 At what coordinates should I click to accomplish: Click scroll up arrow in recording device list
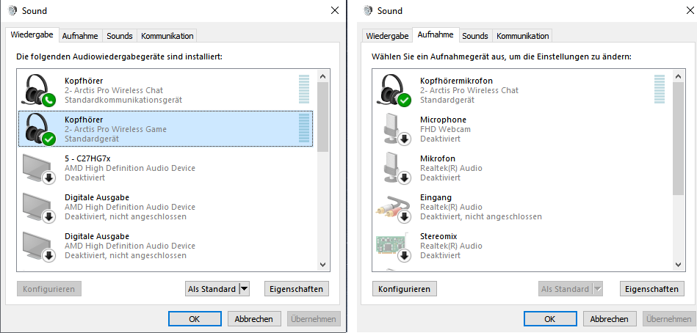point(679,76)
